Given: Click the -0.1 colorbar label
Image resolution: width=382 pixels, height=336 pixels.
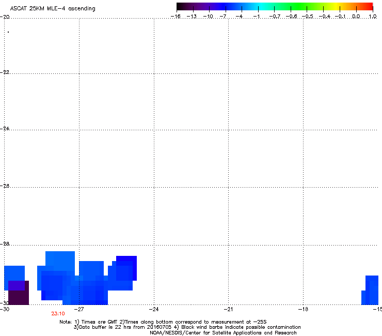Looking at the screenshot, I should click(340, 17).
